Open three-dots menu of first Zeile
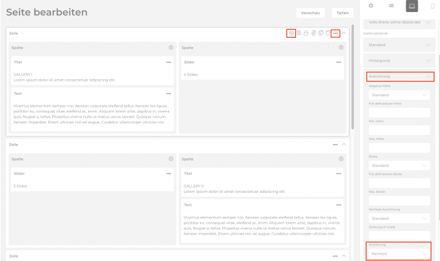 (335, 33)
